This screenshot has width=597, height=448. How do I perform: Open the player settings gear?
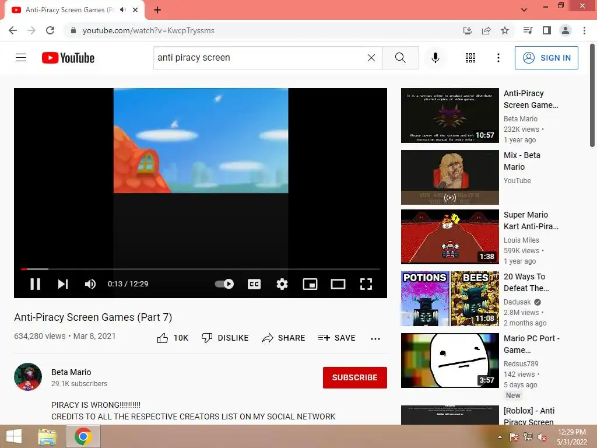[282, 284]
